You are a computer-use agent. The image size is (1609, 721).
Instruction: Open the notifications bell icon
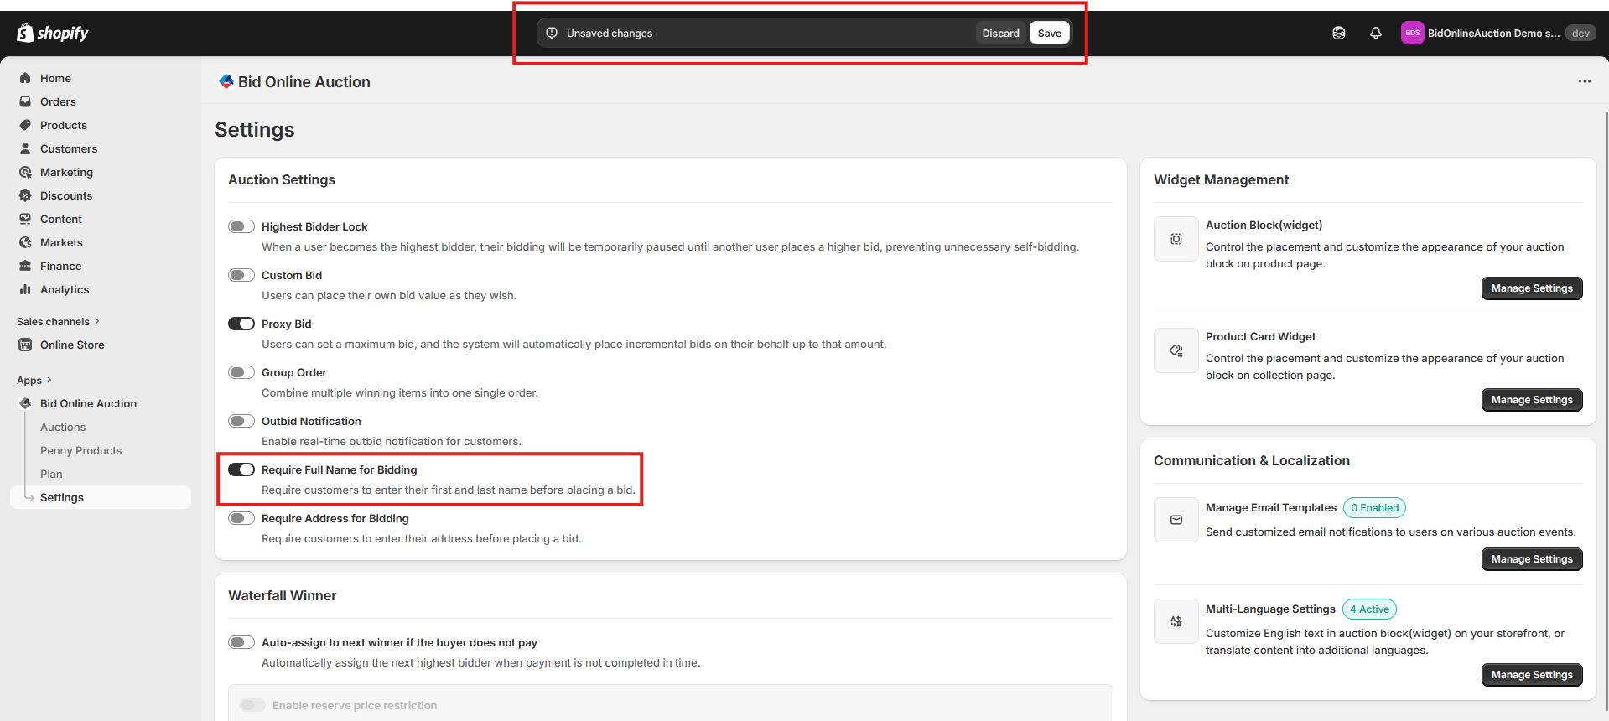tap(1375, 33)
